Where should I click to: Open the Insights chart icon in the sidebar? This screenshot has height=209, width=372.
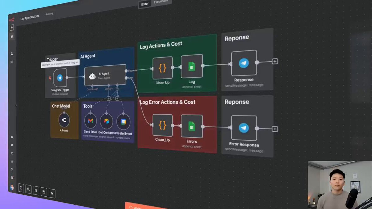tap(12, 161)
